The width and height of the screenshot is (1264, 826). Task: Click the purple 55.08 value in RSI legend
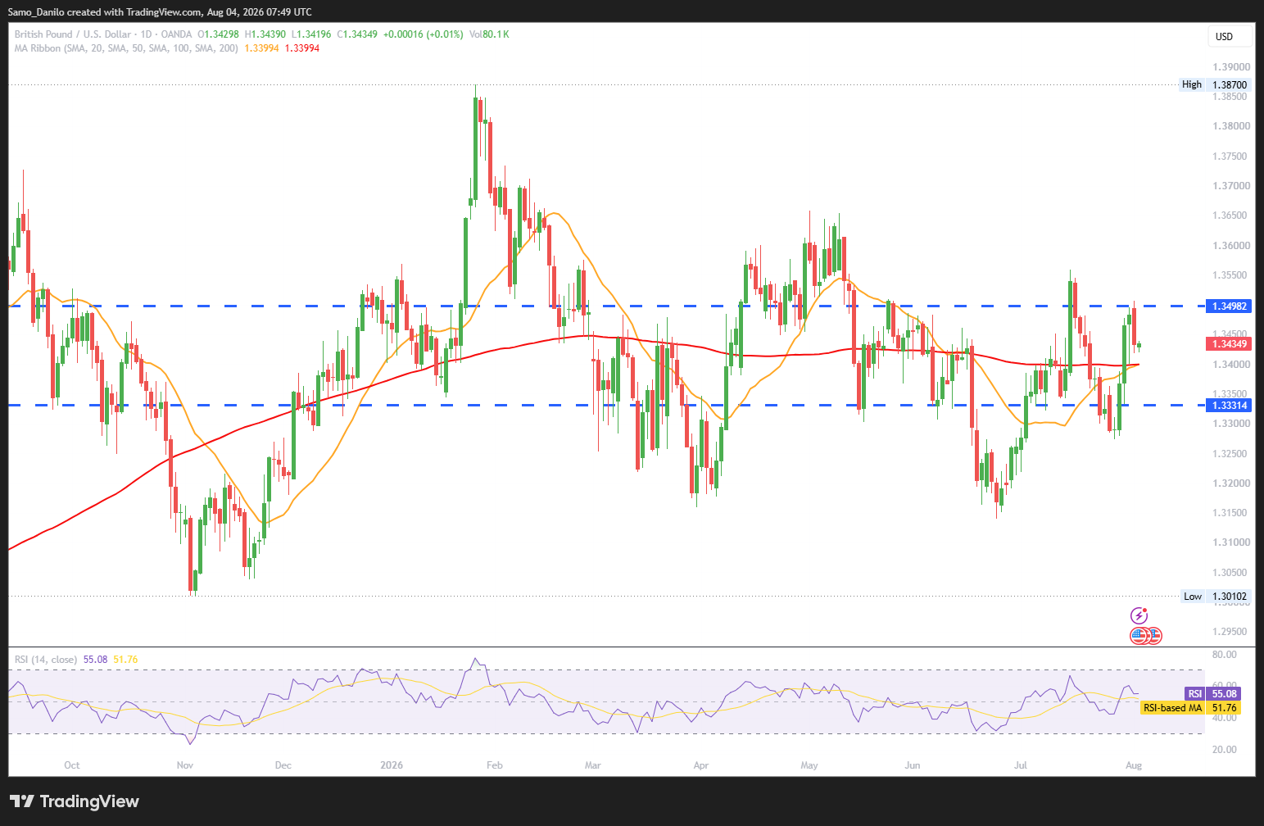[95, 660]
